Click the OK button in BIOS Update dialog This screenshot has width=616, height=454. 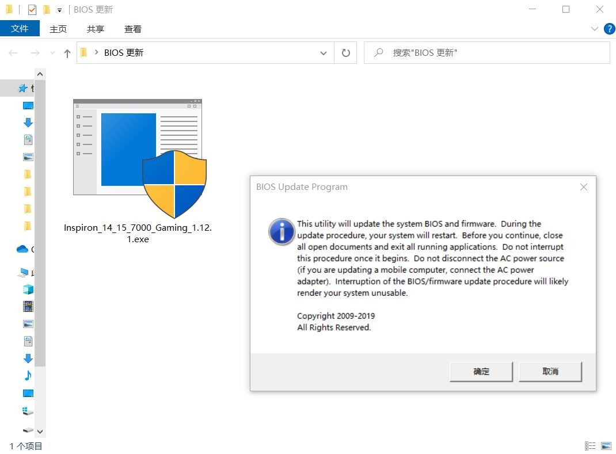[x=481, y=371]
